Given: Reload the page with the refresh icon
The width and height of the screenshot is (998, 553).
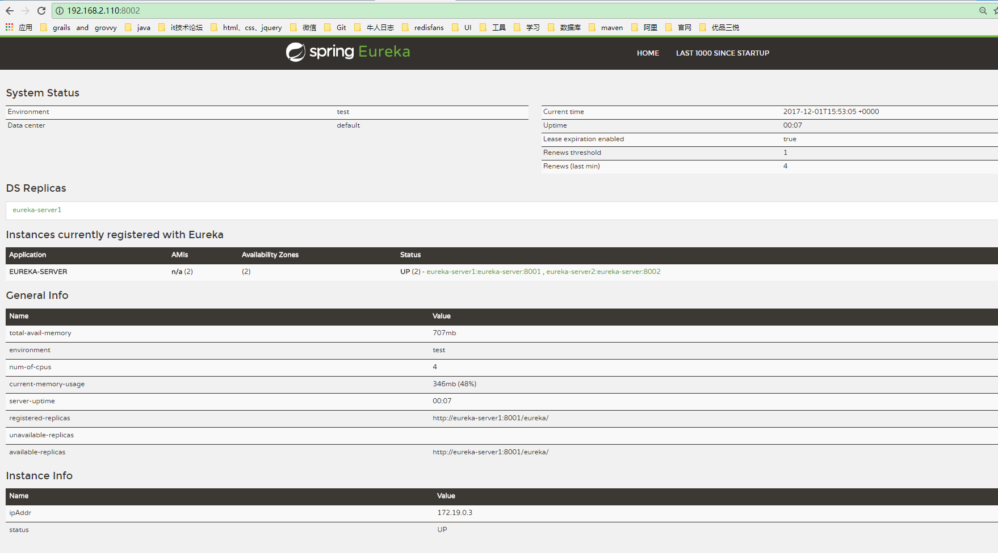Looking at the screenshot, I should pos(41,11).
